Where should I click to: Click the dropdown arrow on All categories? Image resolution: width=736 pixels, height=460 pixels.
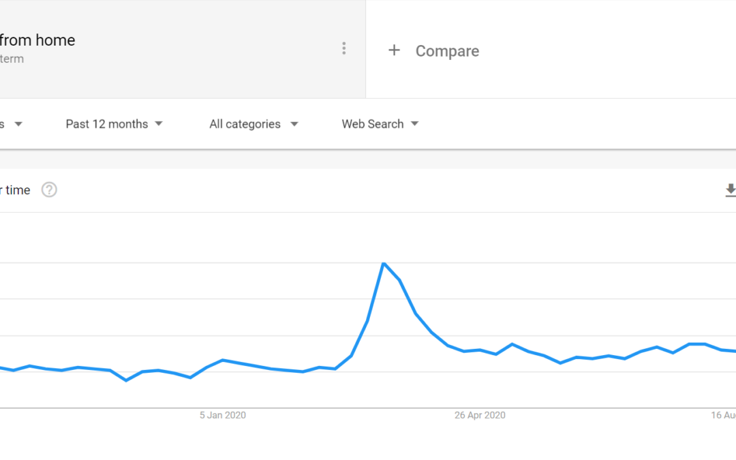pyautogui.click(x=294, y=124)
